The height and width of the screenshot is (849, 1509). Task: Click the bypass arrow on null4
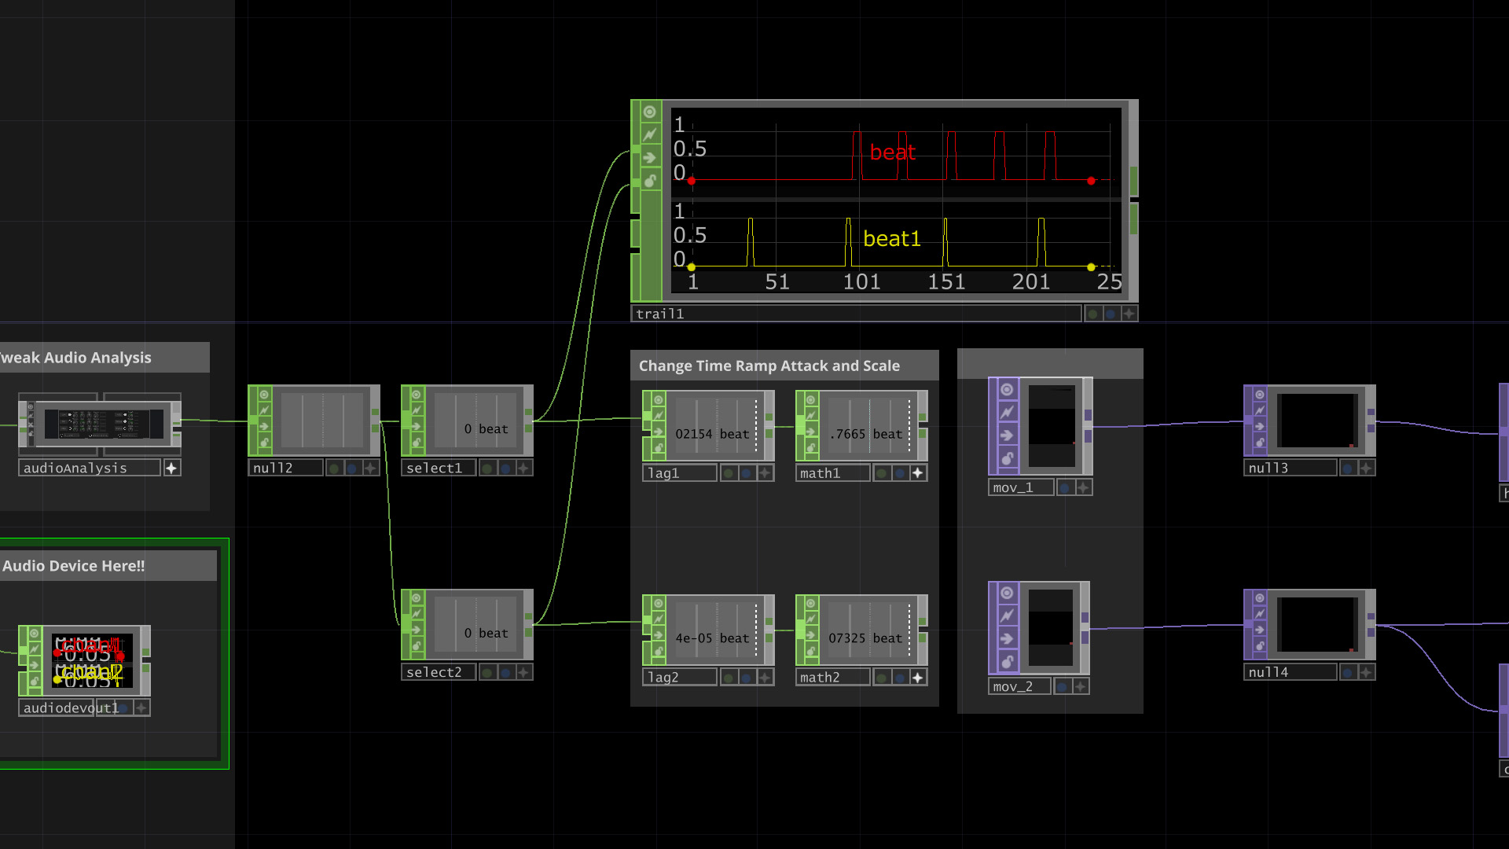click(x=1260, y=630)
